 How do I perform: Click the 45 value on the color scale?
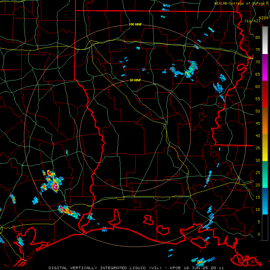[258, 124]
